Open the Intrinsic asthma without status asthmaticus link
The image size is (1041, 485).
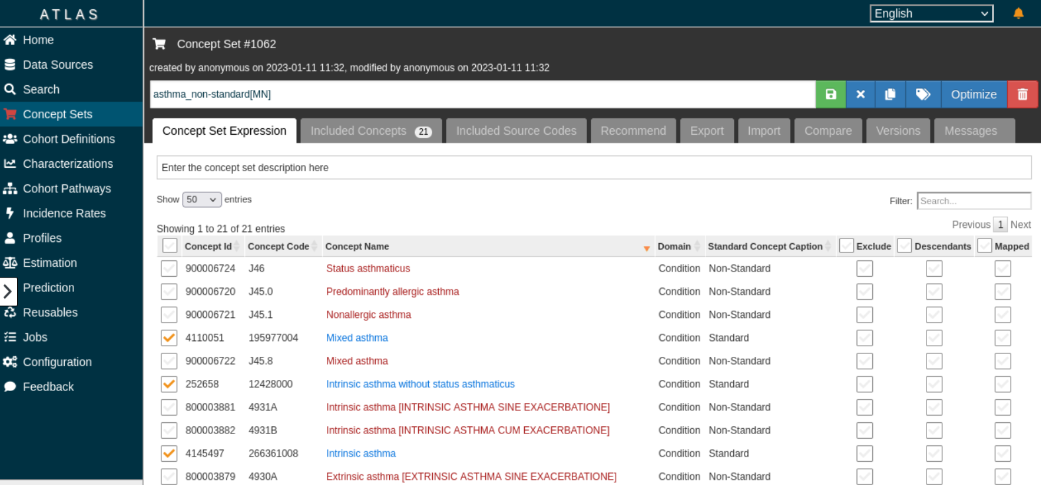(420, 384)
